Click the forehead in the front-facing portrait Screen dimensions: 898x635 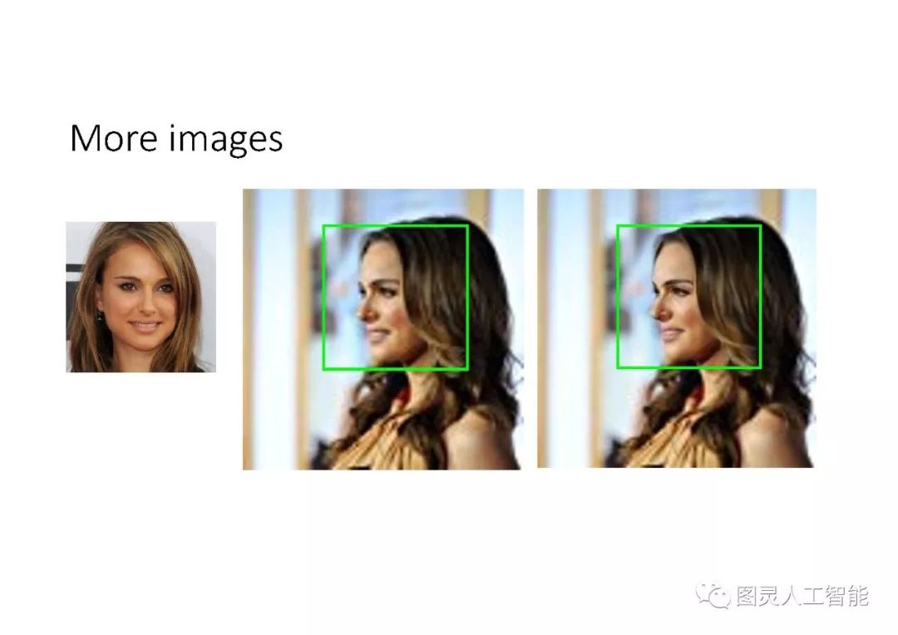[141, 257]
